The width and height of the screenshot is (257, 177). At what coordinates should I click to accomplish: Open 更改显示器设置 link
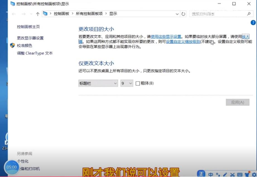point(30,38)
